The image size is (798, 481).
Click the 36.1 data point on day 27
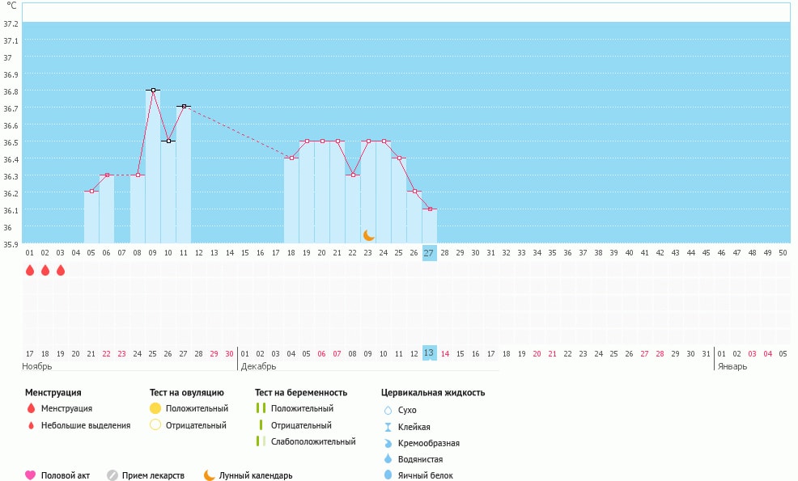(x=429, y=209)
